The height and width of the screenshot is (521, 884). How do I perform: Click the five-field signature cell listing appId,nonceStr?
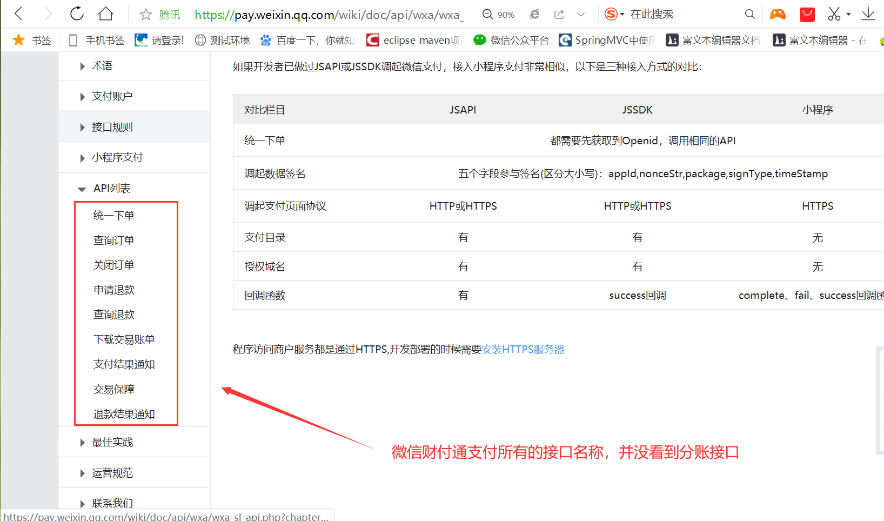643,173
